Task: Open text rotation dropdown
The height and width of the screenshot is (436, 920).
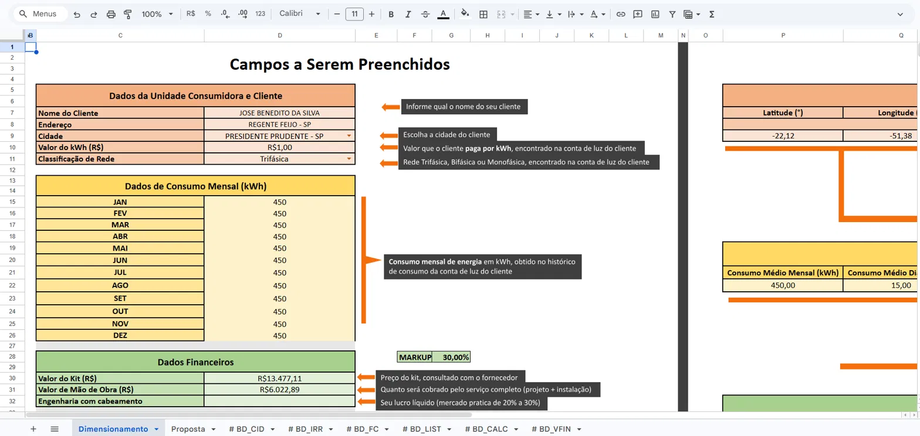Action: [598, 13]
